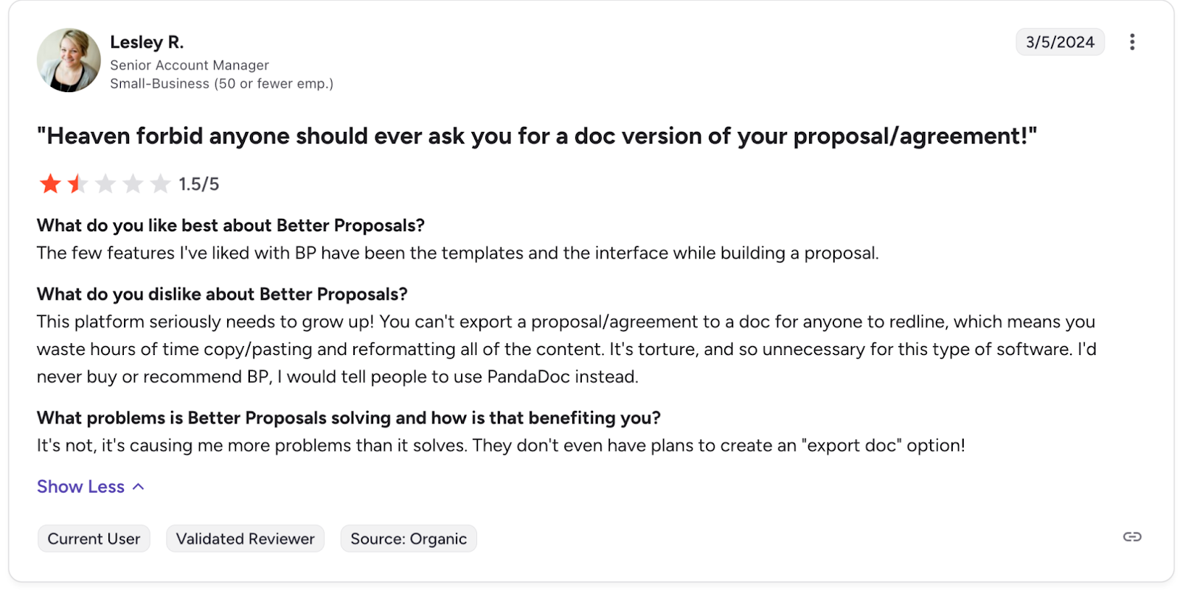
Task: Click the half-filled second star
Action: click(x=76, y=183)
